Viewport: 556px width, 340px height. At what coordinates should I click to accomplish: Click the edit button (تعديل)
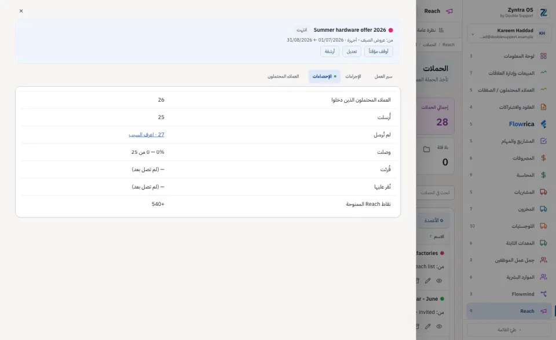point(352,51)
